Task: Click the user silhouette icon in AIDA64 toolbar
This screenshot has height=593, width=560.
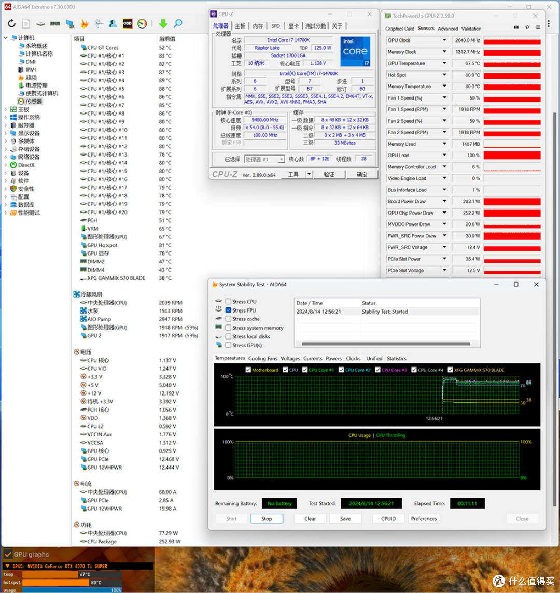Action: pyautogui.click(x=113, y=23)
